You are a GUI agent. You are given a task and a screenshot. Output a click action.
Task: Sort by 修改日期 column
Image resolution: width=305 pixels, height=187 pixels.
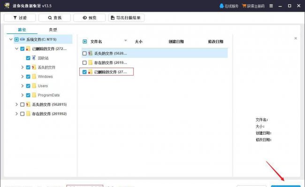[x=216, y=41]
